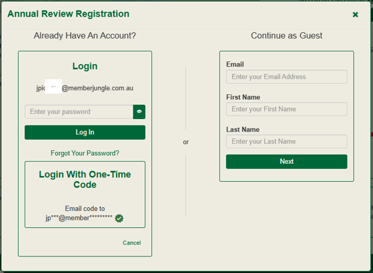Toggle password visibility with eye icon
This screenshot has height=273, width=373.
(x=139, y=112)
